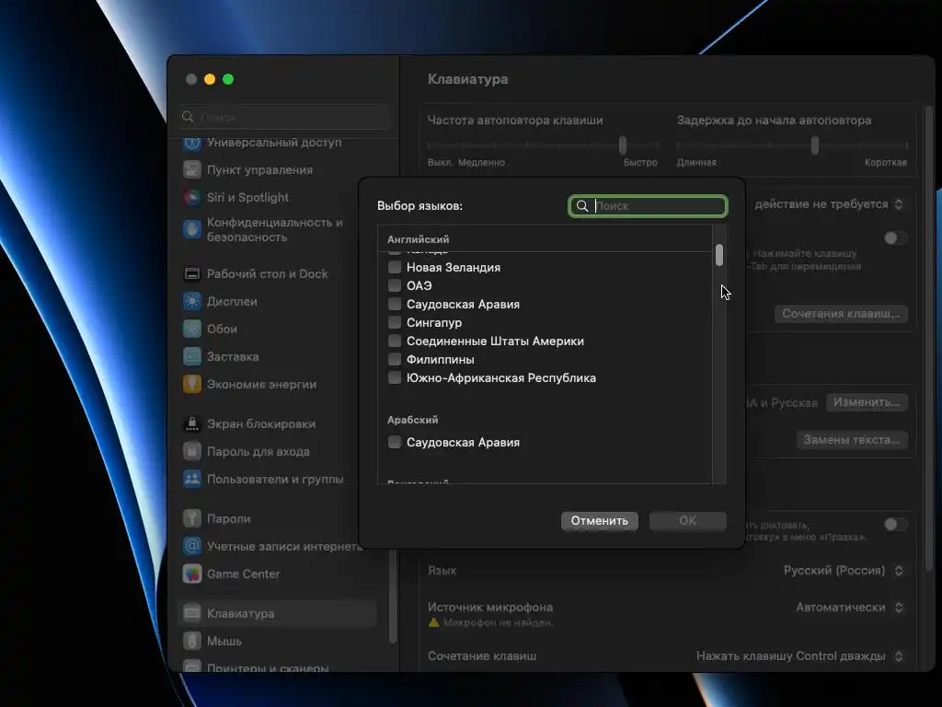Click the Сочетания клавиш… button
The image size is (942, 707).
(x=841, y=314)
